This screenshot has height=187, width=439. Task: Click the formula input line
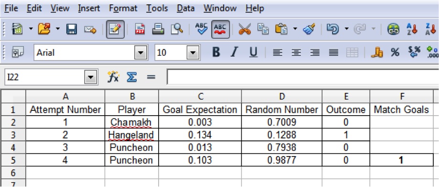pos(303,77)
